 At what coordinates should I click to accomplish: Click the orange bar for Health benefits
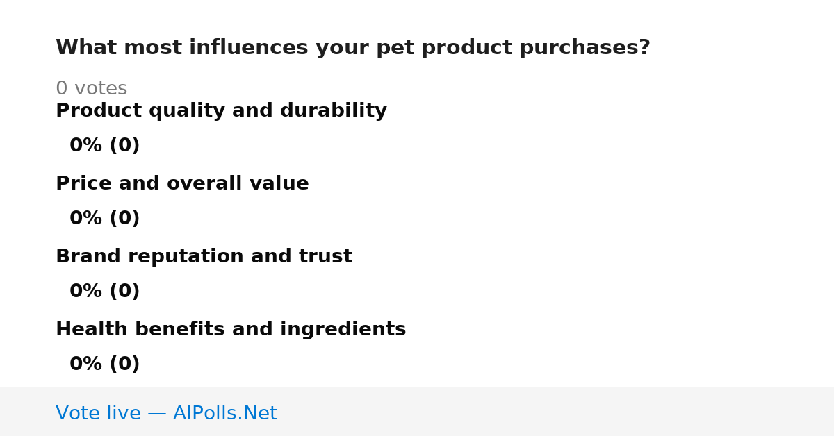tap(56, 364)
